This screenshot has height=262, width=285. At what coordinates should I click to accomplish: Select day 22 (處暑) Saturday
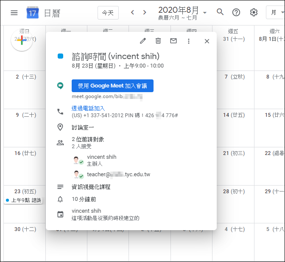[x=275, y=153]
